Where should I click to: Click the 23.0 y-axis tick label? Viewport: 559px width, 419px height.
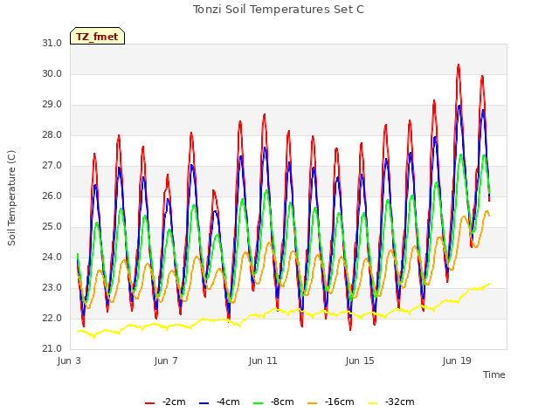pyautogui.click(x=52, y=287)
